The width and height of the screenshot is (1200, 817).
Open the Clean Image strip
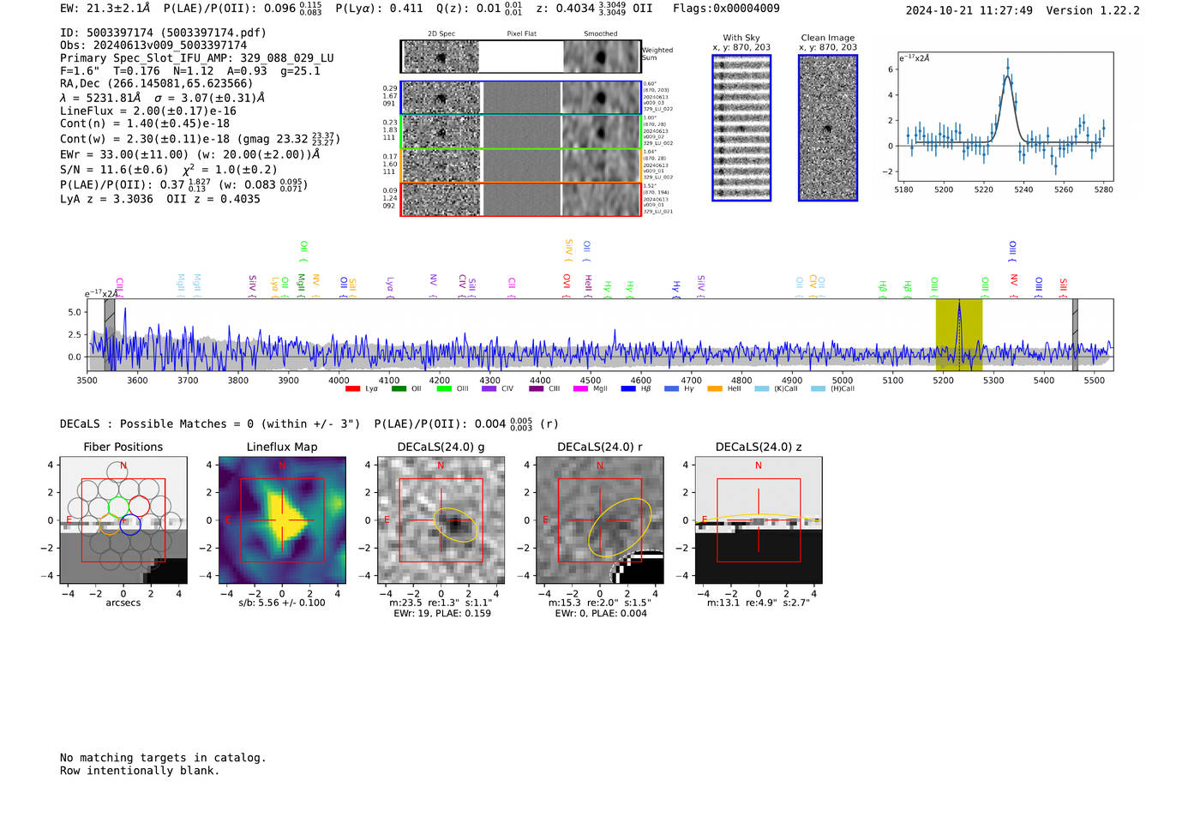coord(828,128)
